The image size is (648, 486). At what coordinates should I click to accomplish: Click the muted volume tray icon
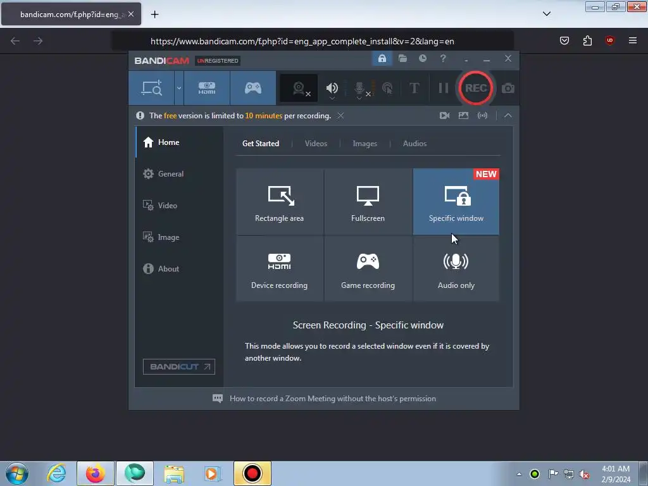point(584,474)
